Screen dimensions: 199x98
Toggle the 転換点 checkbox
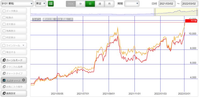[4, 18]
